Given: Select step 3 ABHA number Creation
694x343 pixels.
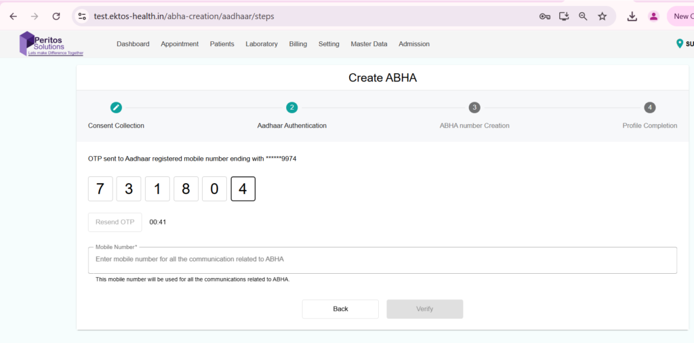Looking at the screenshot, I should (474, 107).
